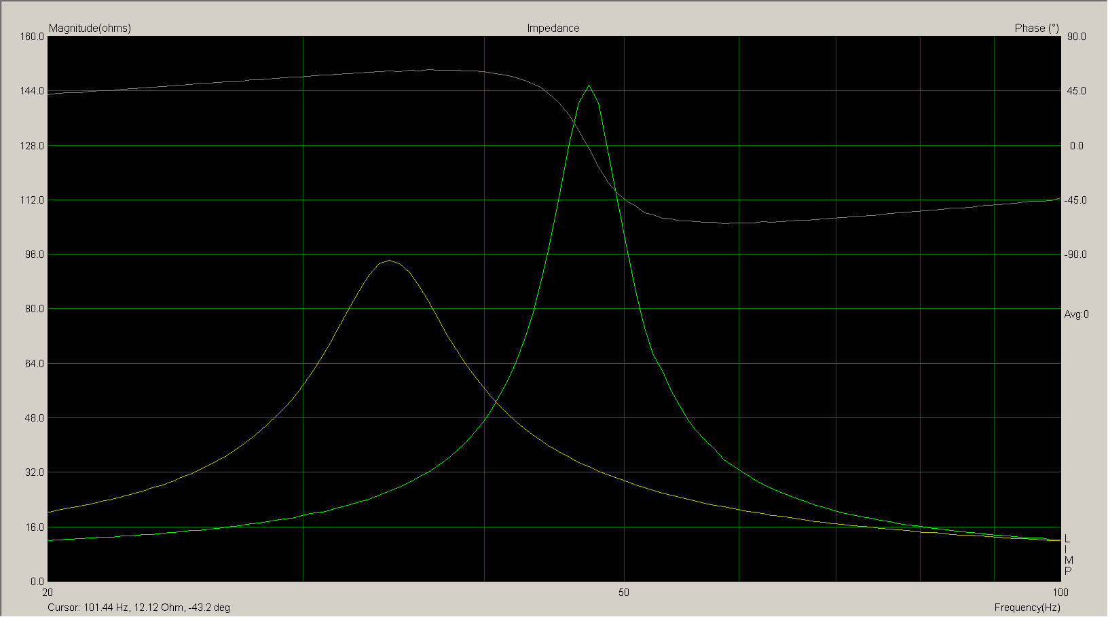This screenshot has height=617, width=1108.
Task: Click the Frequency(Hz) axis label
Action: (x=1027, y=607)
